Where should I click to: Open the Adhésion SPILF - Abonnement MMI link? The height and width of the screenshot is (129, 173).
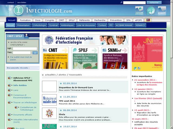tap(23, 79)
